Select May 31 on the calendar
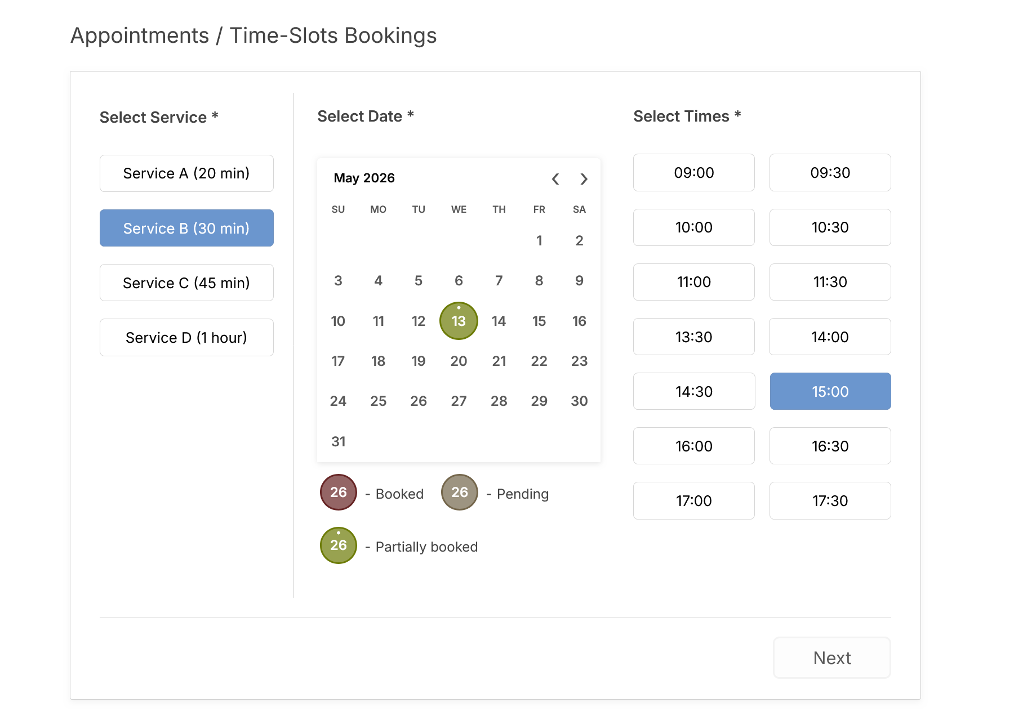This screenshot has height=712, width=1014. pos(338,441)
